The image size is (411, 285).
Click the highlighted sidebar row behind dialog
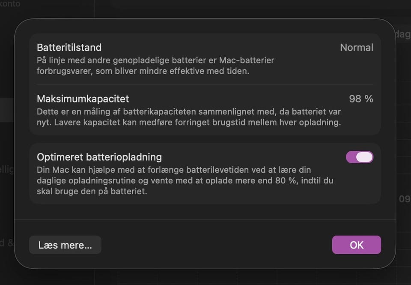pyautogui.click(x=7, y=110)
